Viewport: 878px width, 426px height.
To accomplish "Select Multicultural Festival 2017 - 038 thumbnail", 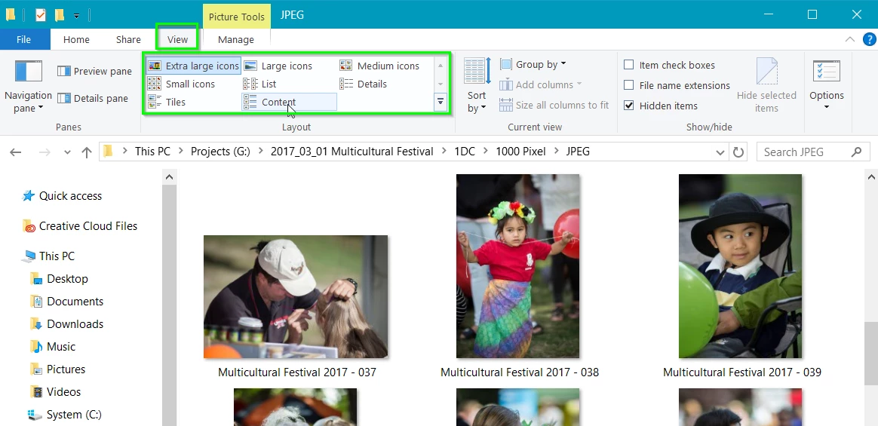I will (x=518, y=266).
